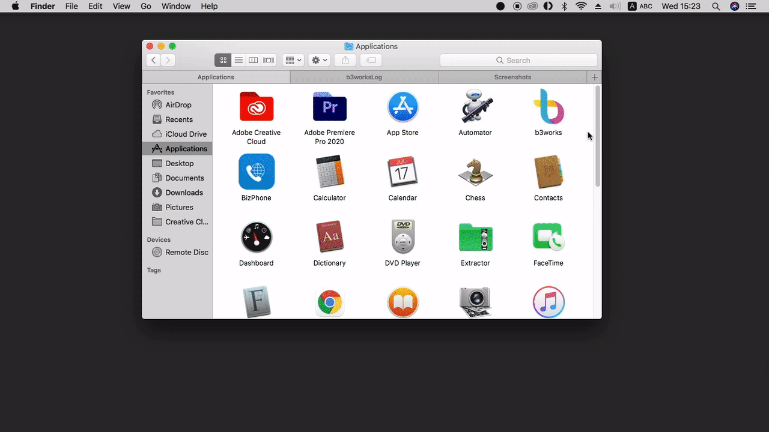
Task: Select the Chess app icon
Action: tap(475, 172)
